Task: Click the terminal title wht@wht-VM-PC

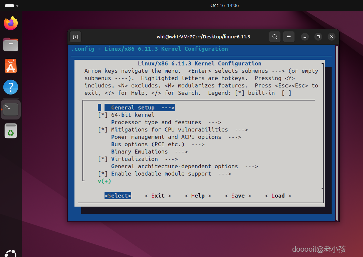Action: 203,37
